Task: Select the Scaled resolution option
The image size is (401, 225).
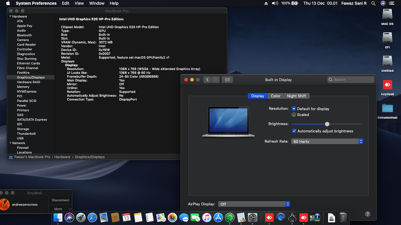Action: [294, 115]
